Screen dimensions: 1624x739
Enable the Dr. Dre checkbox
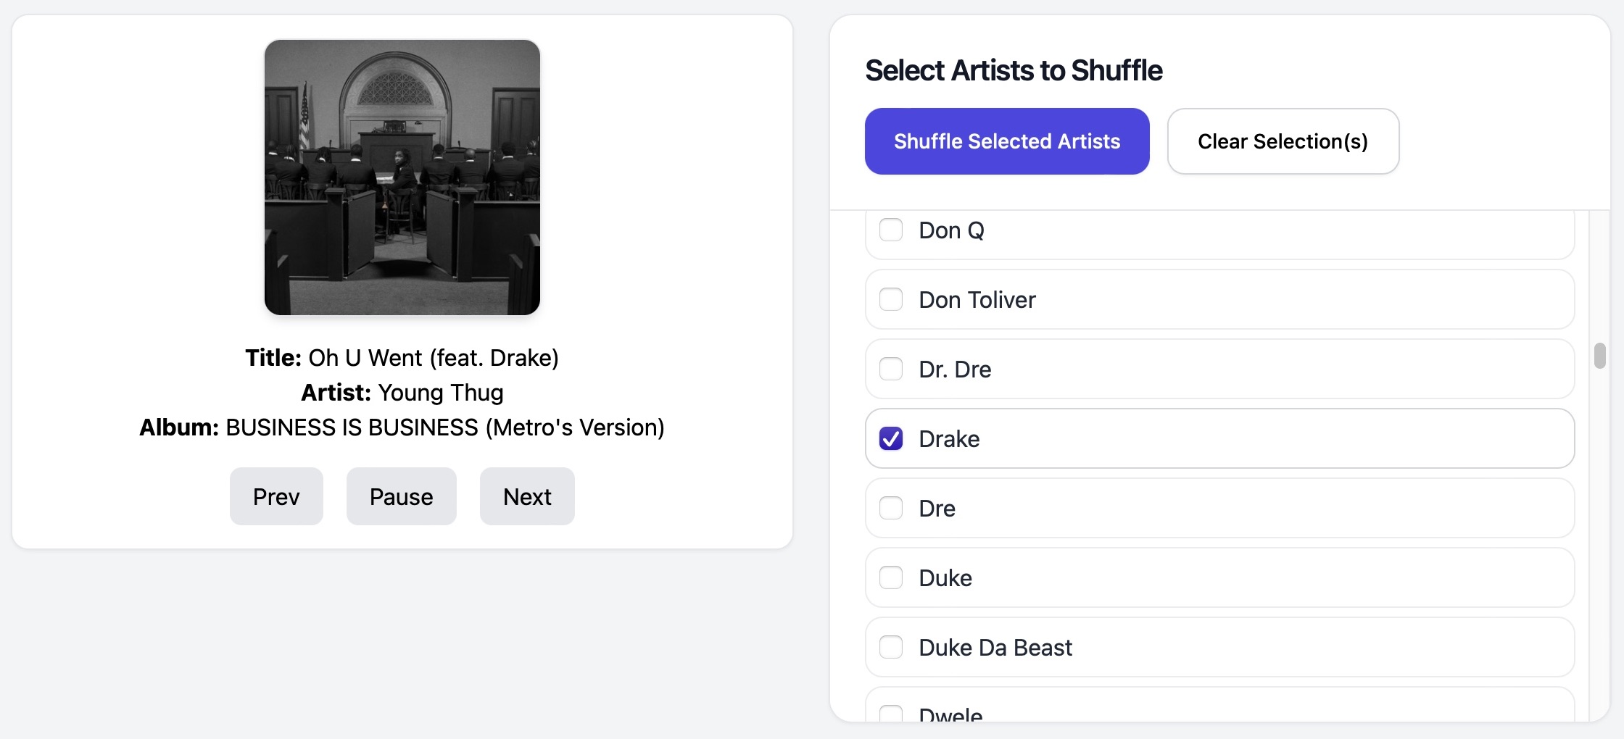tap(891, 369)
